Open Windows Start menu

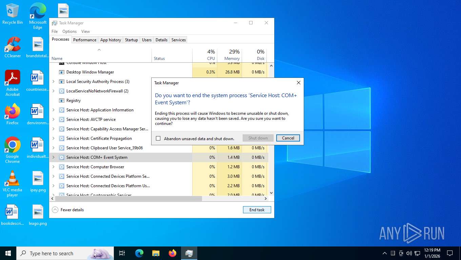pyautogui.click(x=8, y=253)
